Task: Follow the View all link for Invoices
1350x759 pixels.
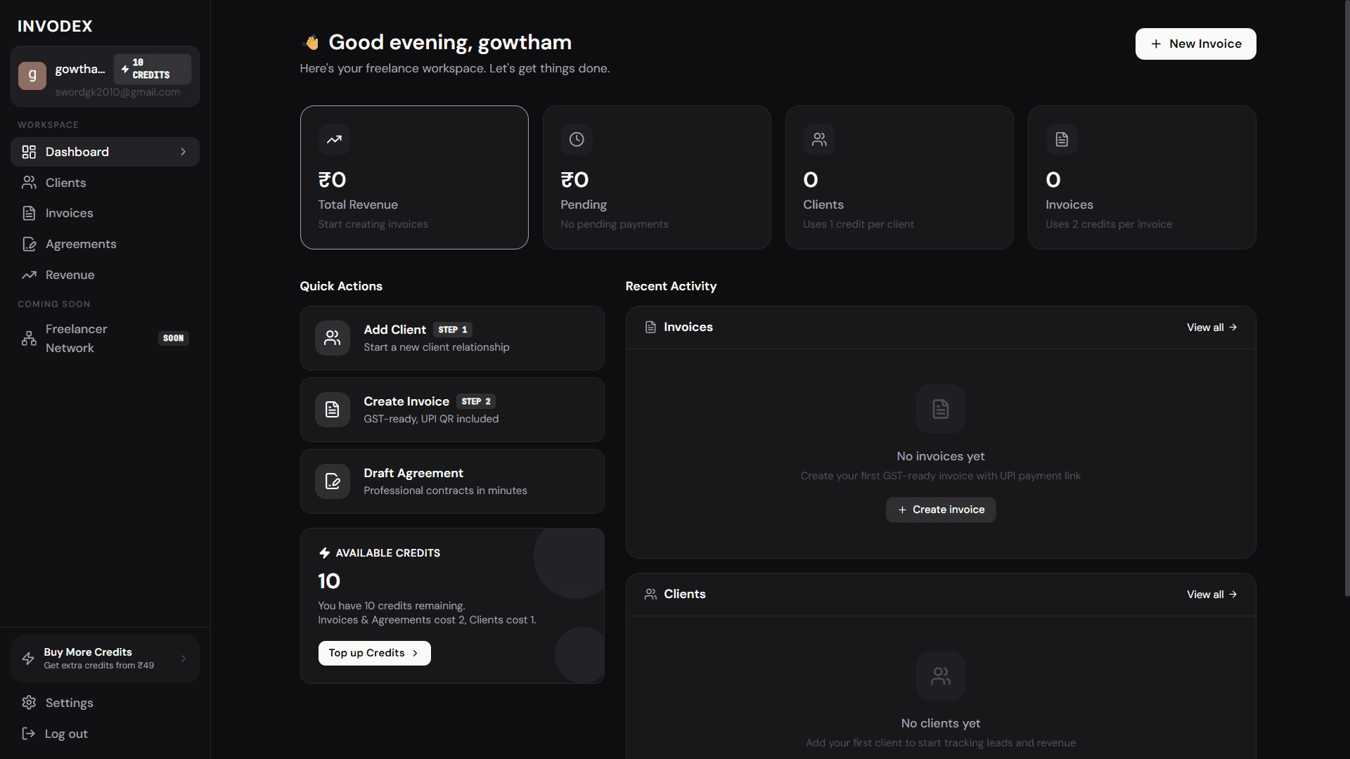Action: click(x=1211, y=327)
